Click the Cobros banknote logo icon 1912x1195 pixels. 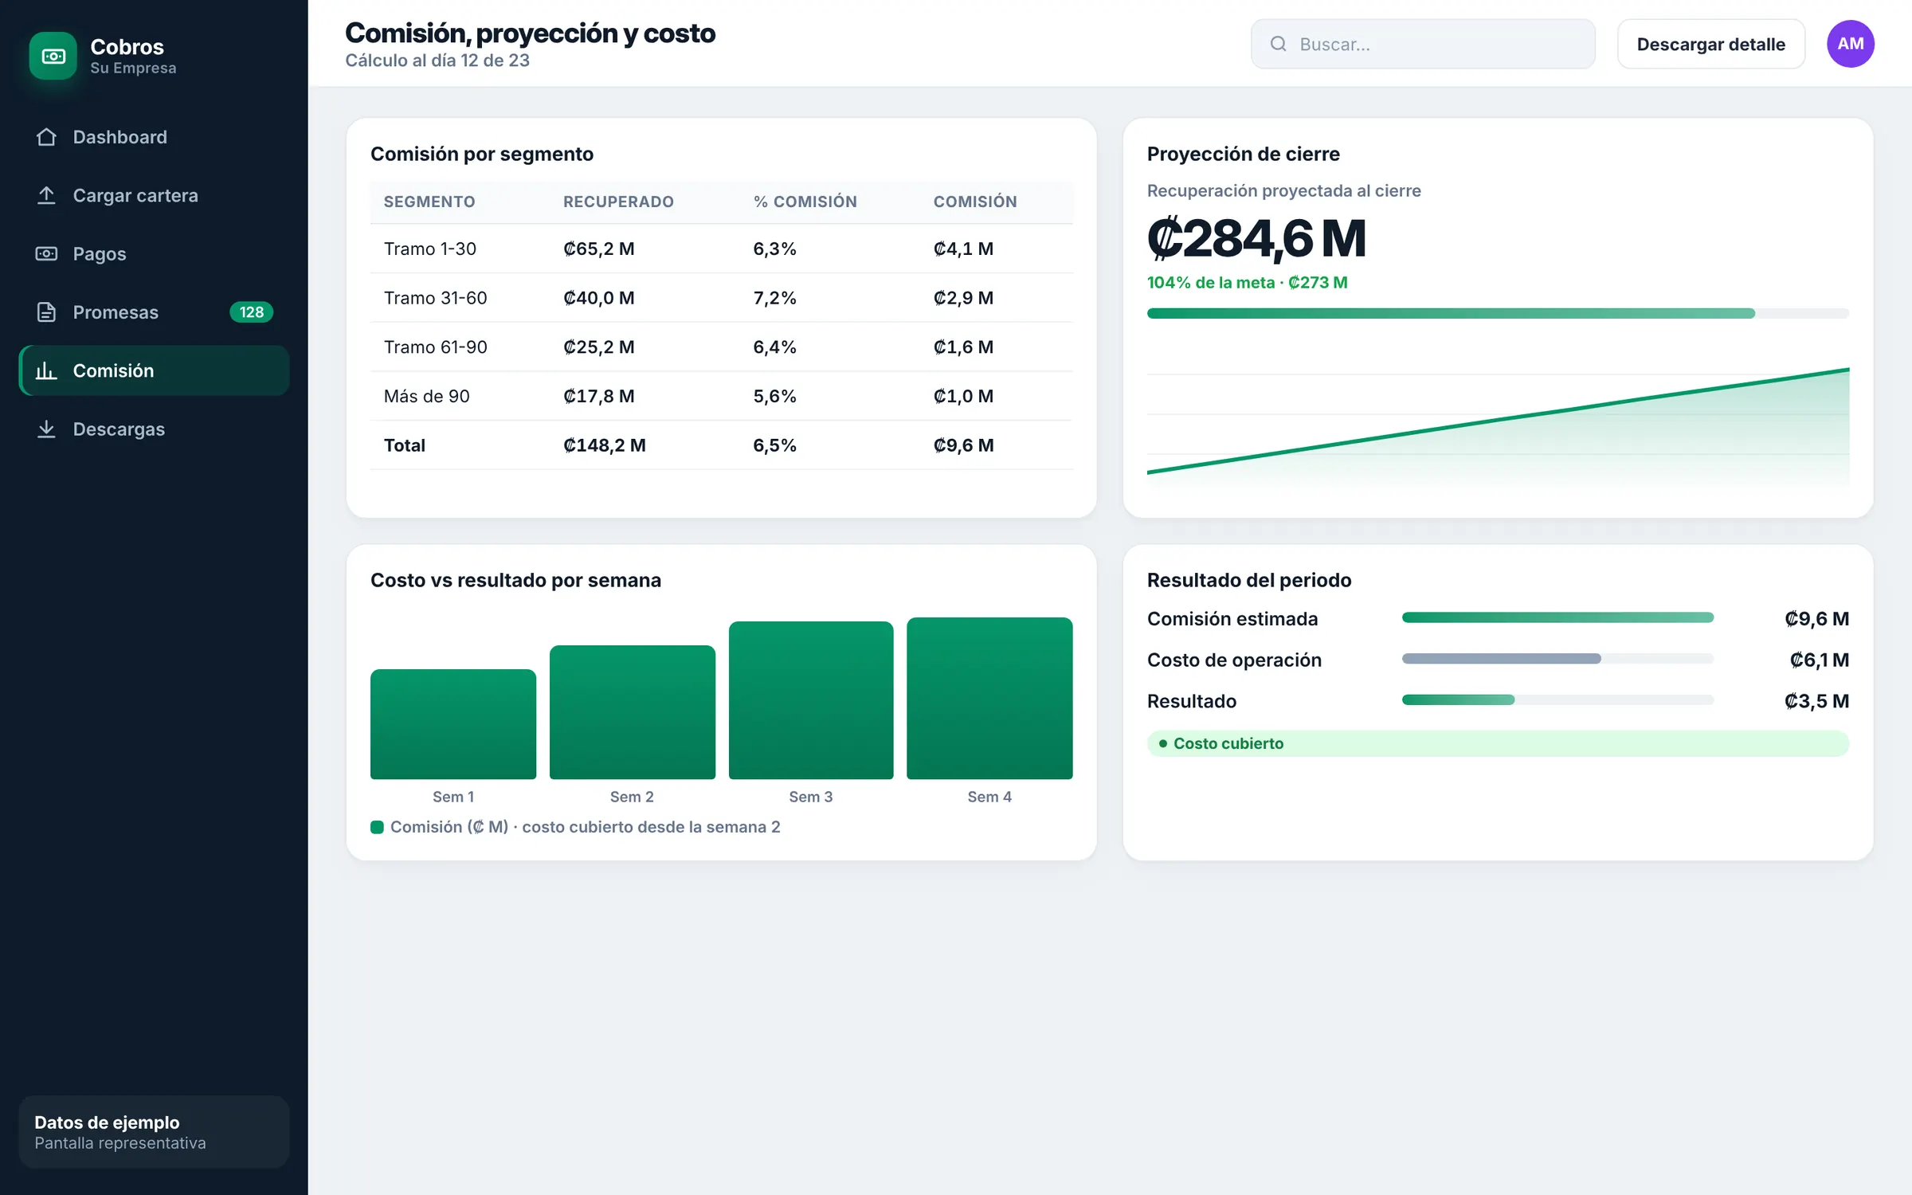(x=53, y=56)
